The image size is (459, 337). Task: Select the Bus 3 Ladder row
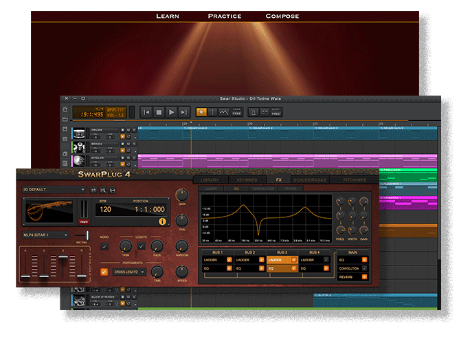point(282,260)
